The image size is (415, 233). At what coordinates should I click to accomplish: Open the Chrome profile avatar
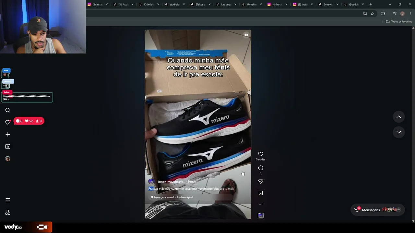click(x=402, y=14)
